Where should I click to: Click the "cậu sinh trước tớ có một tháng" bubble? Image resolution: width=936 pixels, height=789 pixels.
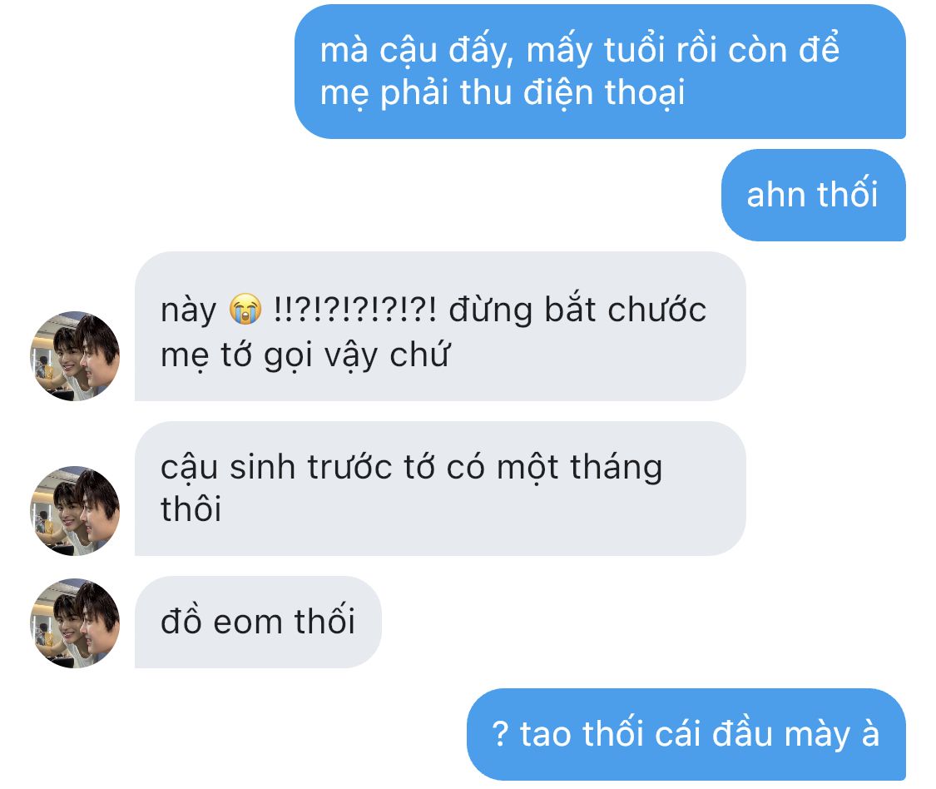pos(440,489)
